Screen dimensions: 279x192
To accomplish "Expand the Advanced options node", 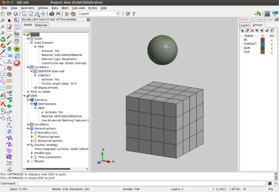I will [32, 141].
